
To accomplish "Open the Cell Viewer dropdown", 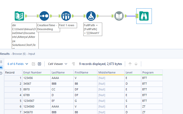I will [58, 64].
